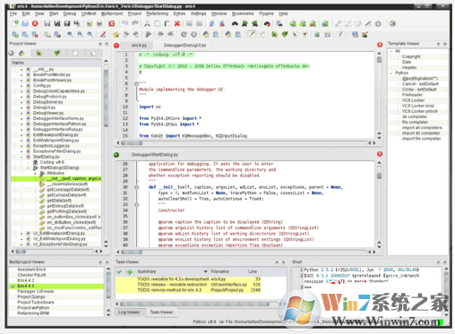This screenshot has height=334, width=455.
Task: Click the Cut scissors icon
Action: [147, 23]
